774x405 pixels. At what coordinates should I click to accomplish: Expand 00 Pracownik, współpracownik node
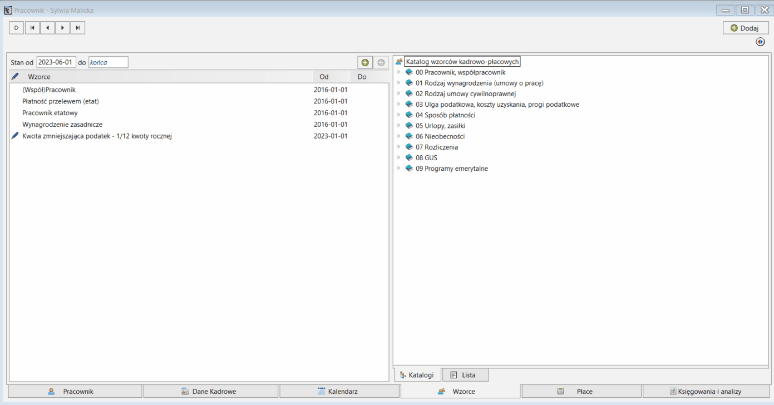pyautogui.click(x=398, y=72)
